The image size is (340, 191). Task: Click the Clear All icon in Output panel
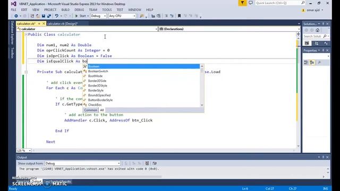tap(147, 163)
